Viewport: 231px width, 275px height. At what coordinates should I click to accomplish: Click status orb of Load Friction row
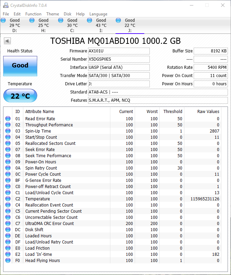[x=8, y=248]
